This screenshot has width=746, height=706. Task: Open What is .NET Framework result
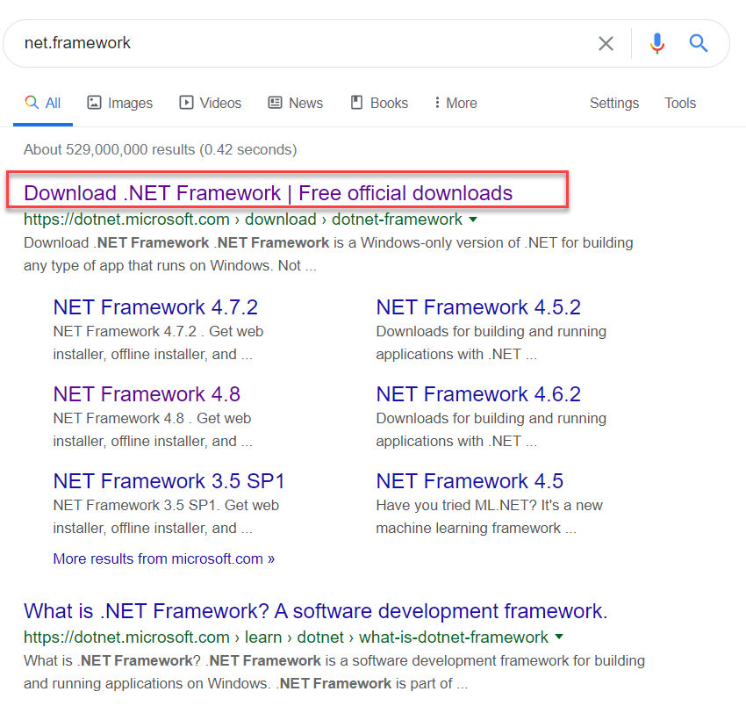(x=316, y=611)
